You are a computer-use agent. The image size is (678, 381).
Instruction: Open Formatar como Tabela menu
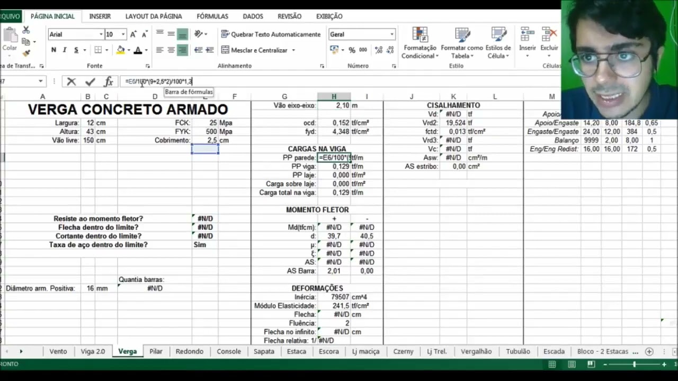(462, 43)
